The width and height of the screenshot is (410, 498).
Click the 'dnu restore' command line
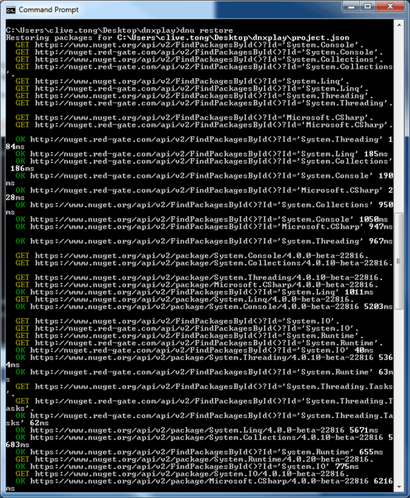tap(120, 30)
